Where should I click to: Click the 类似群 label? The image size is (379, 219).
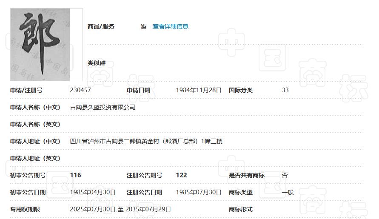point(97,63)
